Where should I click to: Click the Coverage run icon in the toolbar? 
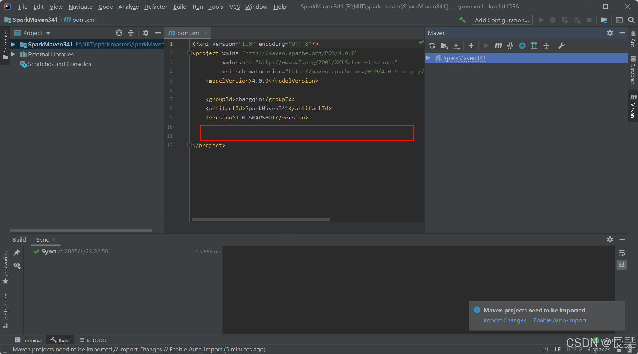tap(565, 20)
